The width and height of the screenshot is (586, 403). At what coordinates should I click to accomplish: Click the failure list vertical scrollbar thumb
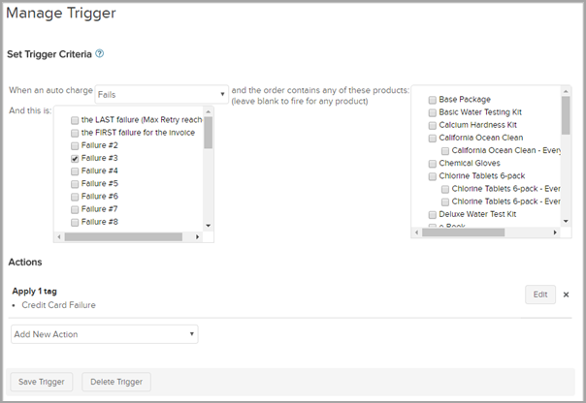[x=209, y=133]
